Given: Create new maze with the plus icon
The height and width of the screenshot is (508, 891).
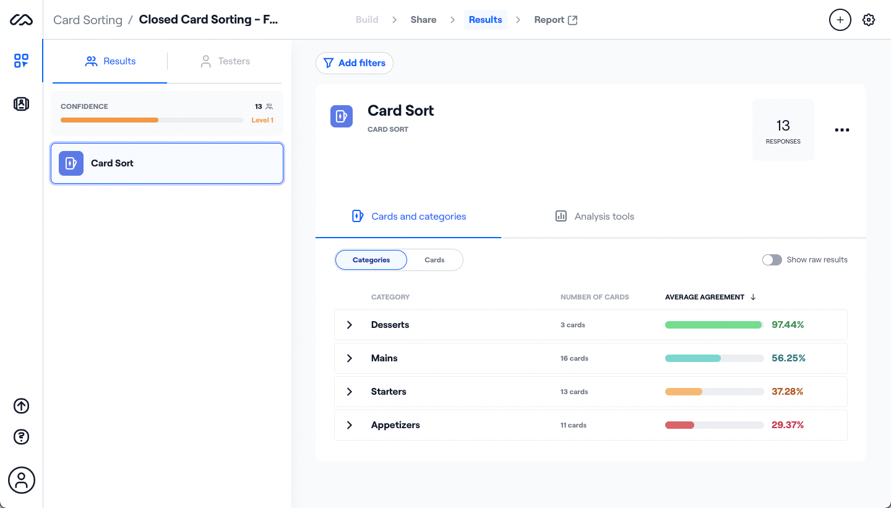Looking at the screenshot, I should coord(840,19).
